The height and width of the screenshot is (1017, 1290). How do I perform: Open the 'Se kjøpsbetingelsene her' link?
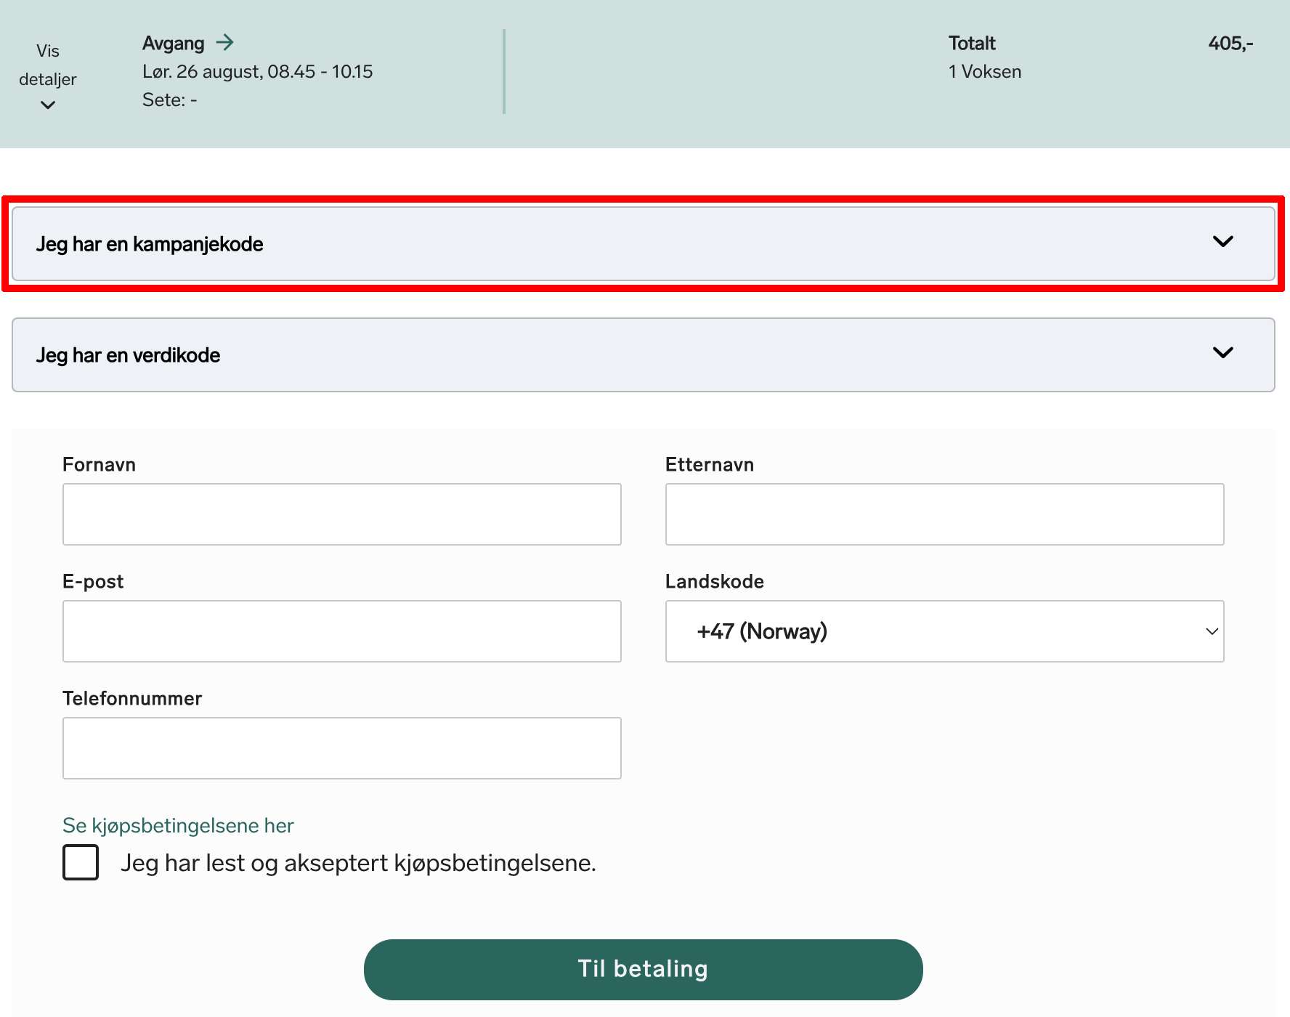[x=178, y=825]
